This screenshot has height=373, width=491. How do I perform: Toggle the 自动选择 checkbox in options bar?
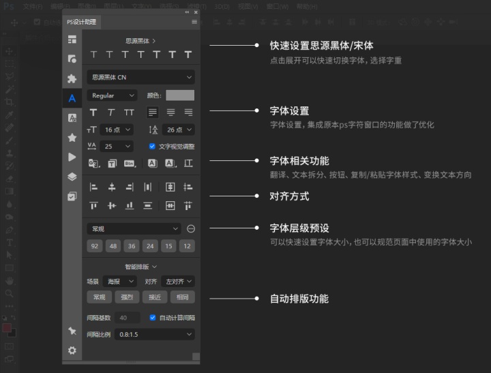[x=37, y=22]
